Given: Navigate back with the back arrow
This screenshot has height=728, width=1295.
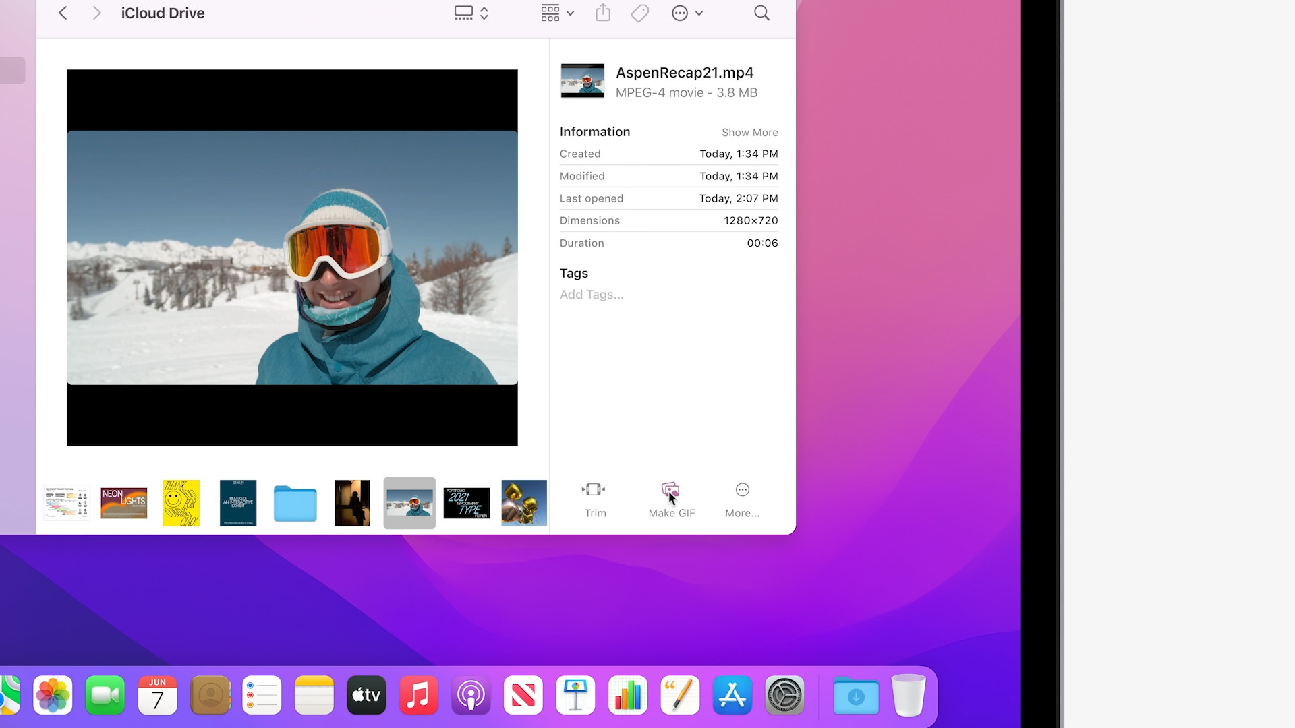Looking at the screenshot, I should tap(62, 13).
